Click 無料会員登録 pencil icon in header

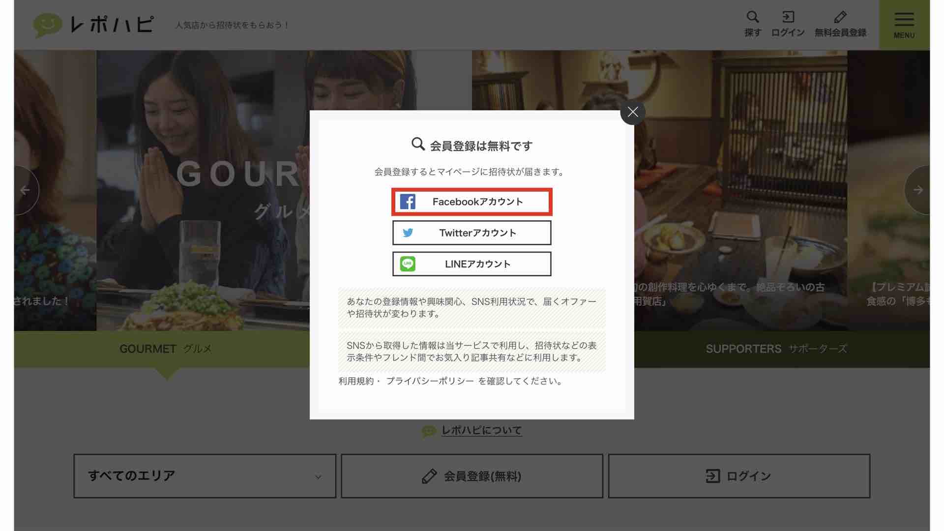tap(840, 25)
